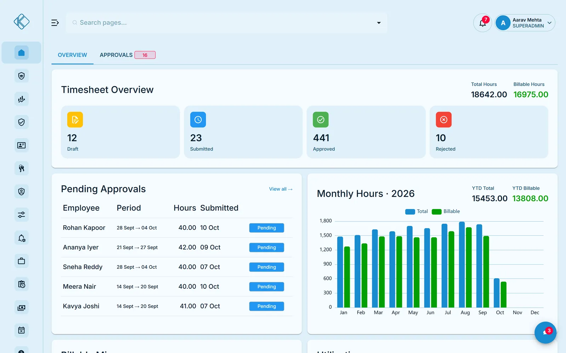Click the Submitted column header
Image resolution: width=566 pixels, height=353 pixels.
pyautogui.click(x=219, y=208)
